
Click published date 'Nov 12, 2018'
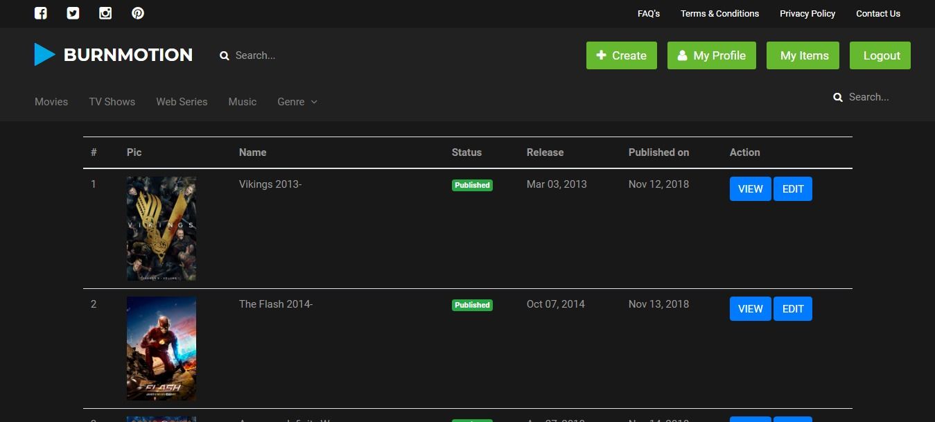658,184
